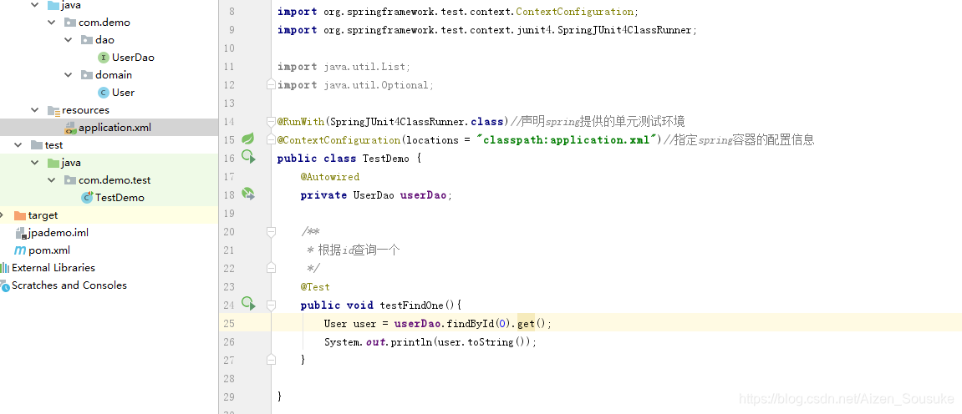Click line number 16 in gutter
962x414 pixels.
click(229, 158)
